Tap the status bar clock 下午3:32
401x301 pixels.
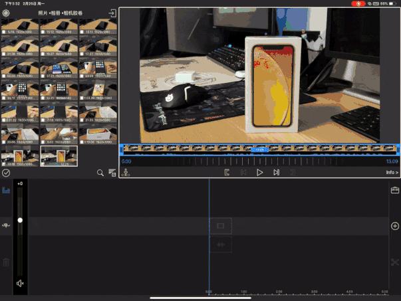(12, 3)
